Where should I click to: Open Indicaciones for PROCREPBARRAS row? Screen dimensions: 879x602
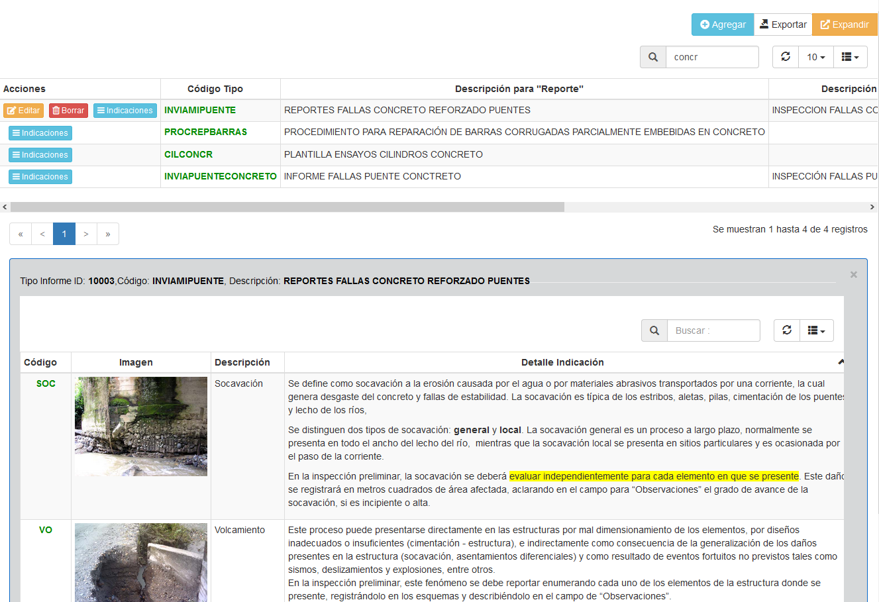coord(40,133)
